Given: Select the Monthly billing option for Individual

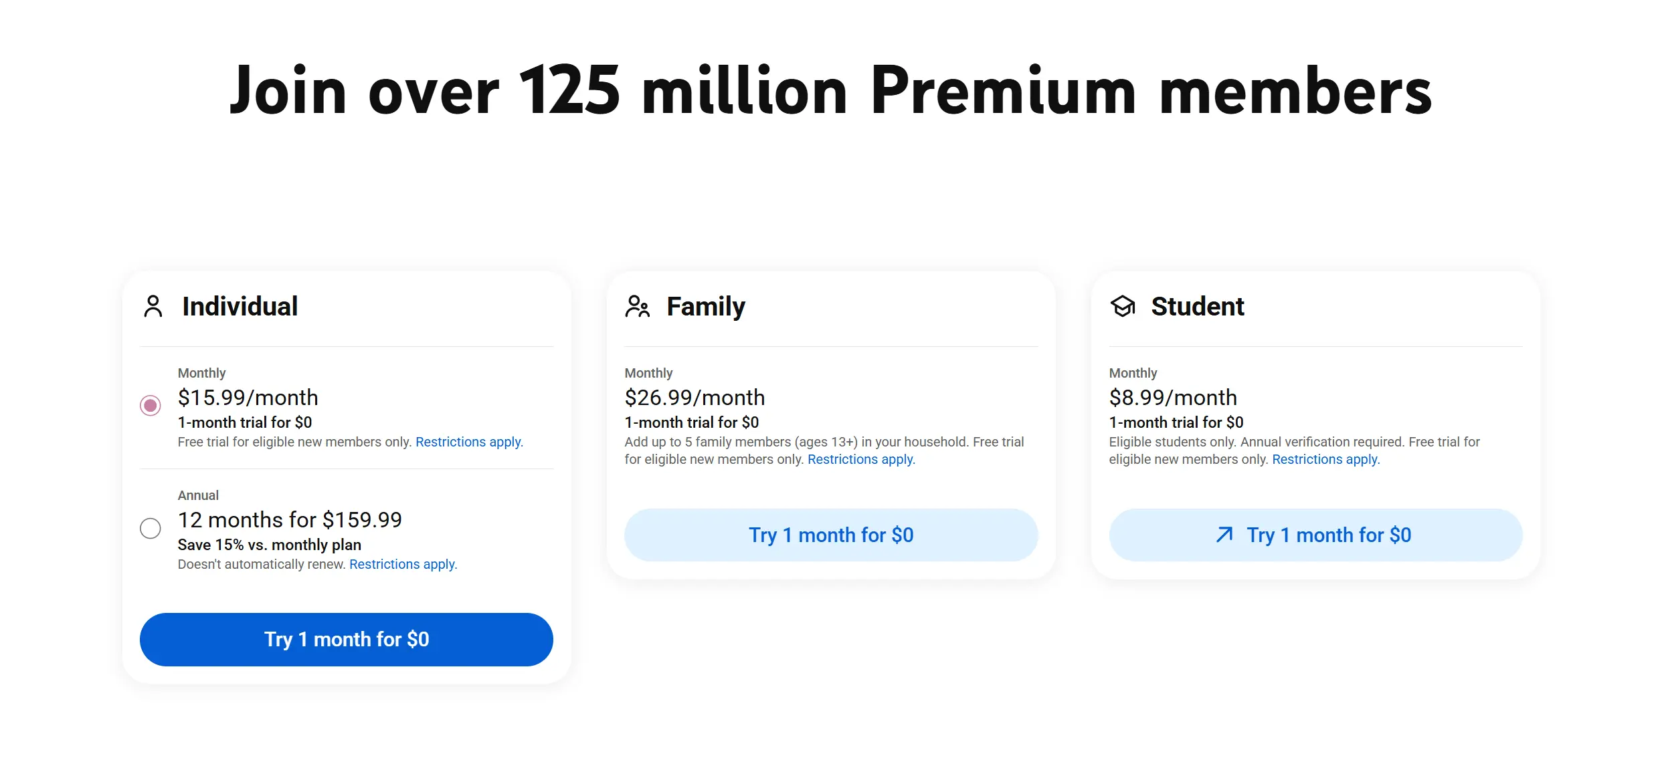Looking at the screenshot, I should pos(151,405).
